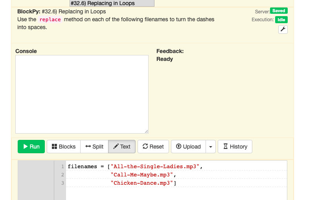Click the Console heading label
Screen dimensions: 316x200
click(26, 51)
